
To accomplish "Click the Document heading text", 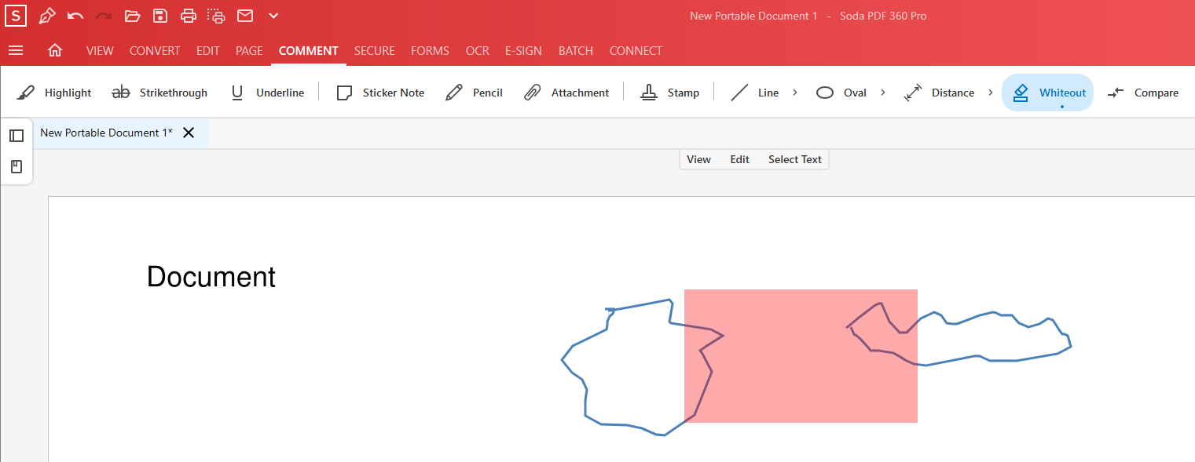I will click(211, 277).
